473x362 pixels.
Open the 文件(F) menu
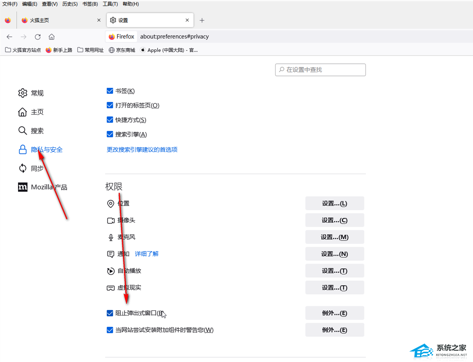pos(10,4)
